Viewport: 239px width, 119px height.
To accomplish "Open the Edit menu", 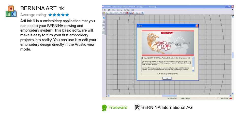I will tap(109, 10).
